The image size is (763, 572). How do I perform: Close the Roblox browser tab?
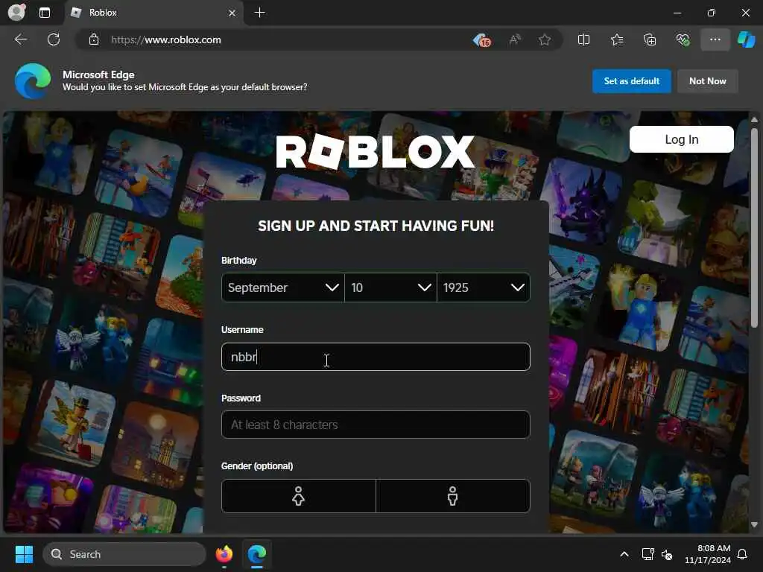click(232, 13)
